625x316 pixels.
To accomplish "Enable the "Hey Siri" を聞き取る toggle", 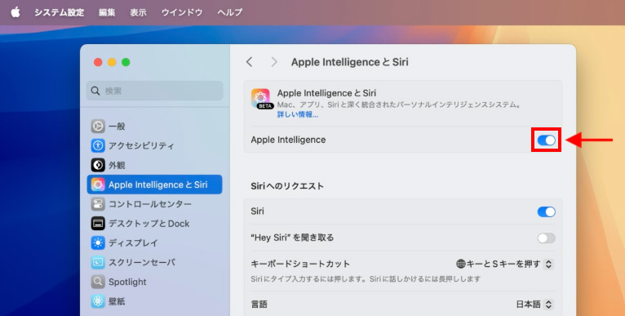I will [x=546, y=238].
